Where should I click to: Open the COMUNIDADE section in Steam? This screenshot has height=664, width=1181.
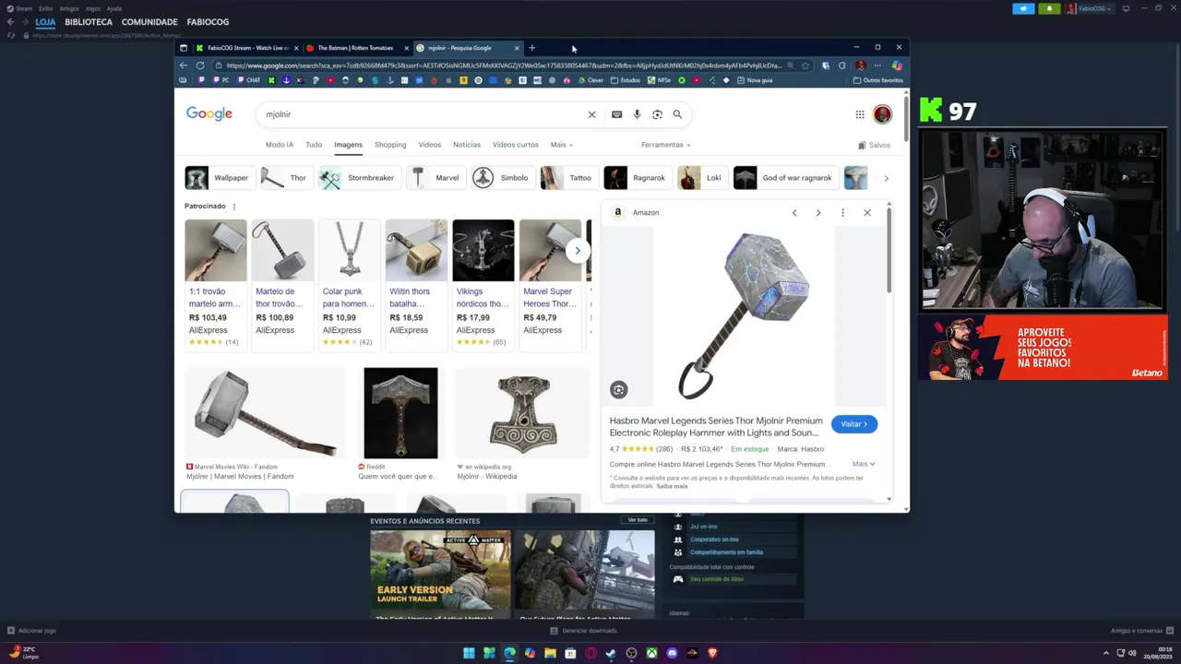tap(149, 22)
